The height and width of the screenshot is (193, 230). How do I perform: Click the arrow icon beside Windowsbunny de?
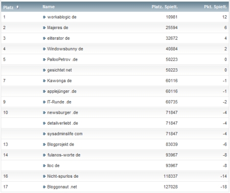[x=44, y=49]
